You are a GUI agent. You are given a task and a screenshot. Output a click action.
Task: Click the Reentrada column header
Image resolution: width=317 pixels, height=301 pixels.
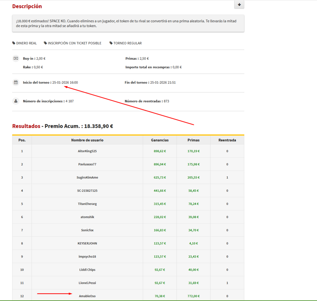click(227, 140)
